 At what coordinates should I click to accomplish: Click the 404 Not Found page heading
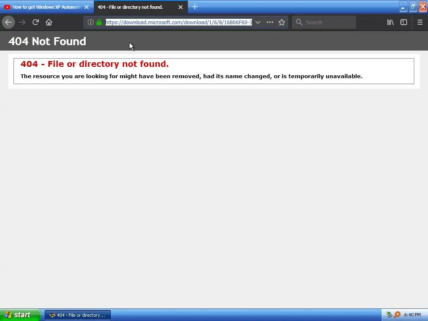coord(47,41)
